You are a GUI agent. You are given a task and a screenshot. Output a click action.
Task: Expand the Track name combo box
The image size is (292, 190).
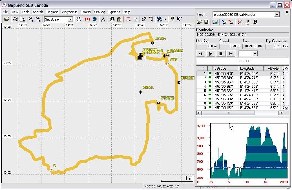(277, 15)
